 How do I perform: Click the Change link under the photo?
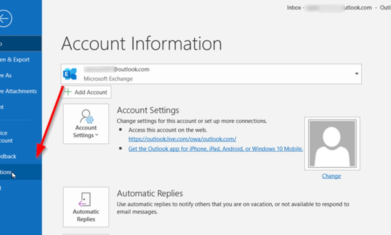[331, 176]
